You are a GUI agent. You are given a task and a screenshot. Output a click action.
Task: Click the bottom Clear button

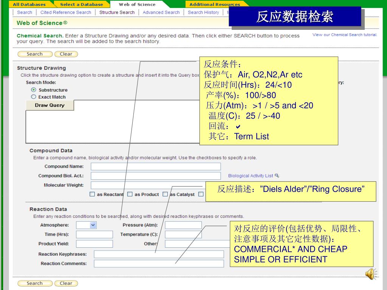click(66, 283)
